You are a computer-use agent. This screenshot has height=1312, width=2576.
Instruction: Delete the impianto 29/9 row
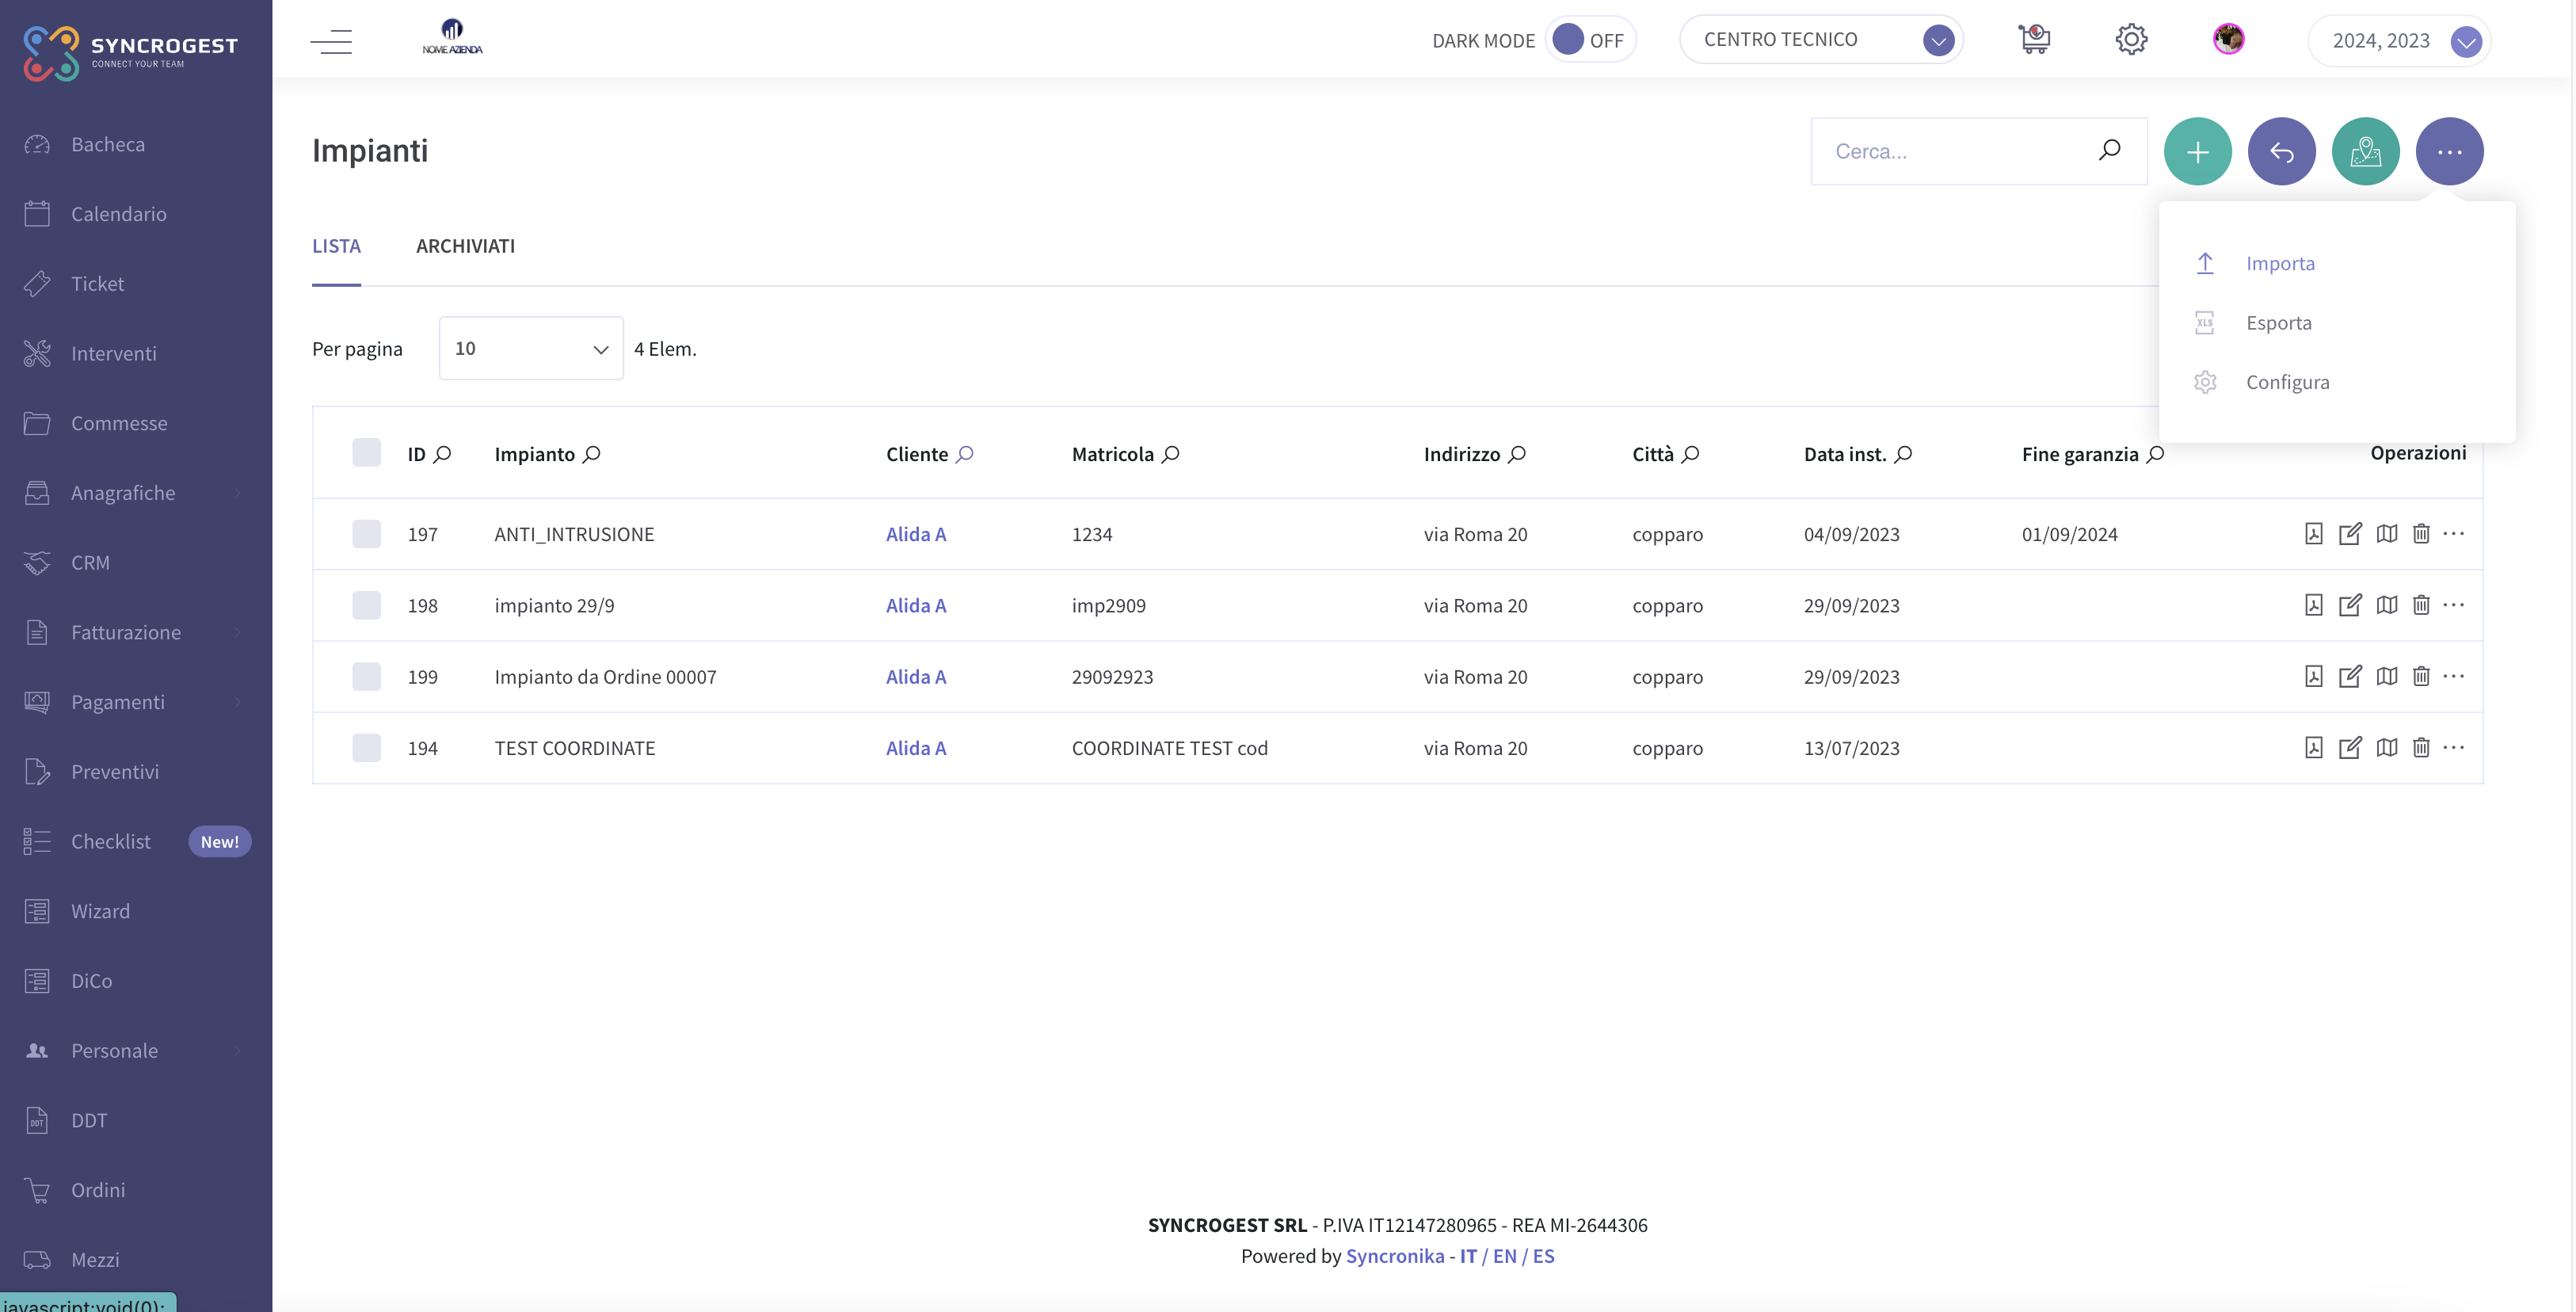tap(2420, 604)
